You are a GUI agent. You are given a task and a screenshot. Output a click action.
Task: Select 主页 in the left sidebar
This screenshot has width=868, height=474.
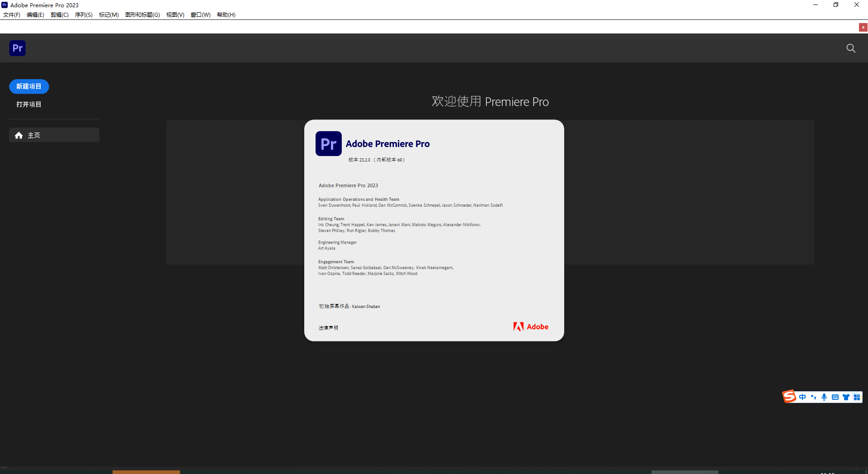[x=34, y=135]
